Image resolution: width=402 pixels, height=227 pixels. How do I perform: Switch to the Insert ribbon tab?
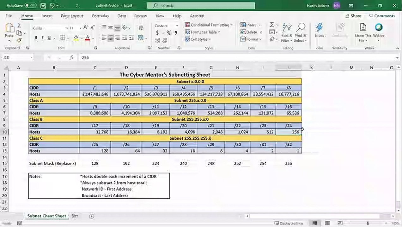tap(47, 16)
